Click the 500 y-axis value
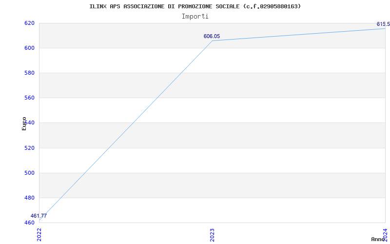 click(x=29, y=173)
